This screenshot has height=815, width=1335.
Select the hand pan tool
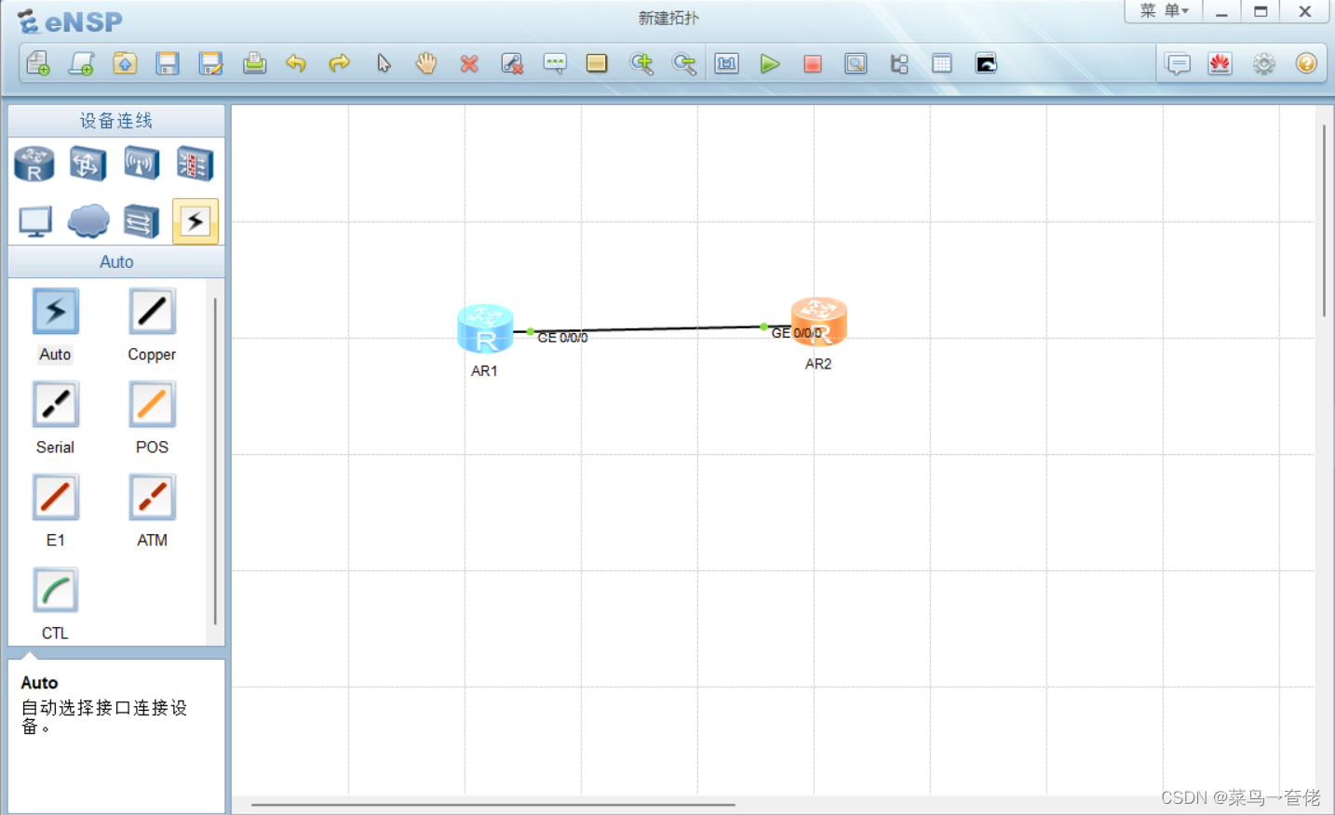pyautogui.click(x=426, y=63)
